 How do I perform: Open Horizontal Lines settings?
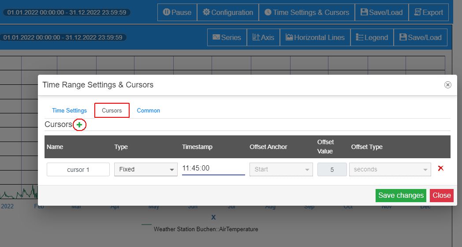click(315, 37)
